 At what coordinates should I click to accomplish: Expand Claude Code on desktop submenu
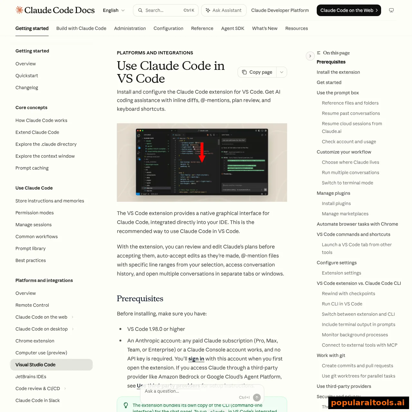(73, 329)
